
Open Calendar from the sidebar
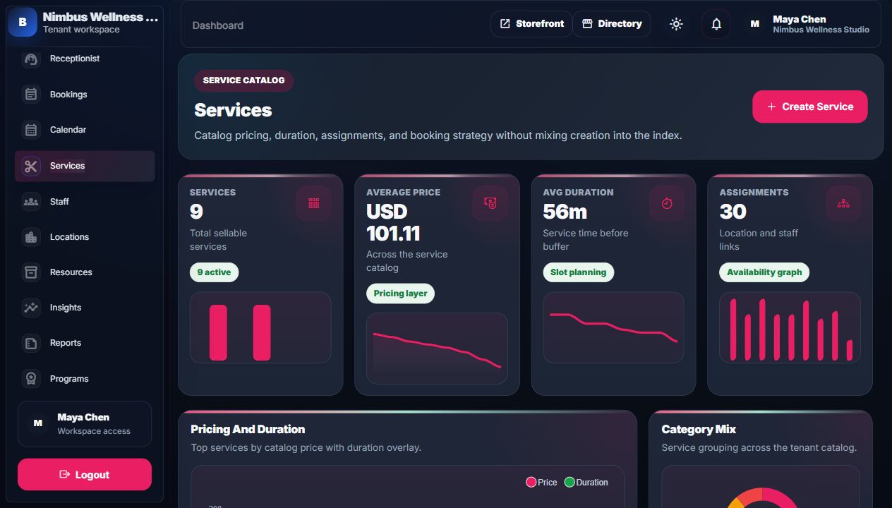point(85,130)
